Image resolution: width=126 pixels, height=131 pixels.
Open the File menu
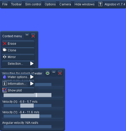[x=5, y=4]
